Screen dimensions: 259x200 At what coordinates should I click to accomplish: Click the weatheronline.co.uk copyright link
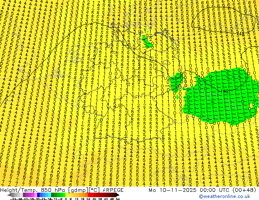[225, 196]
